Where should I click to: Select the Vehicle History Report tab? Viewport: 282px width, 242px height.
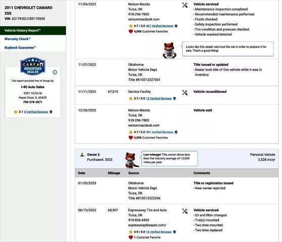coord(33,30)
